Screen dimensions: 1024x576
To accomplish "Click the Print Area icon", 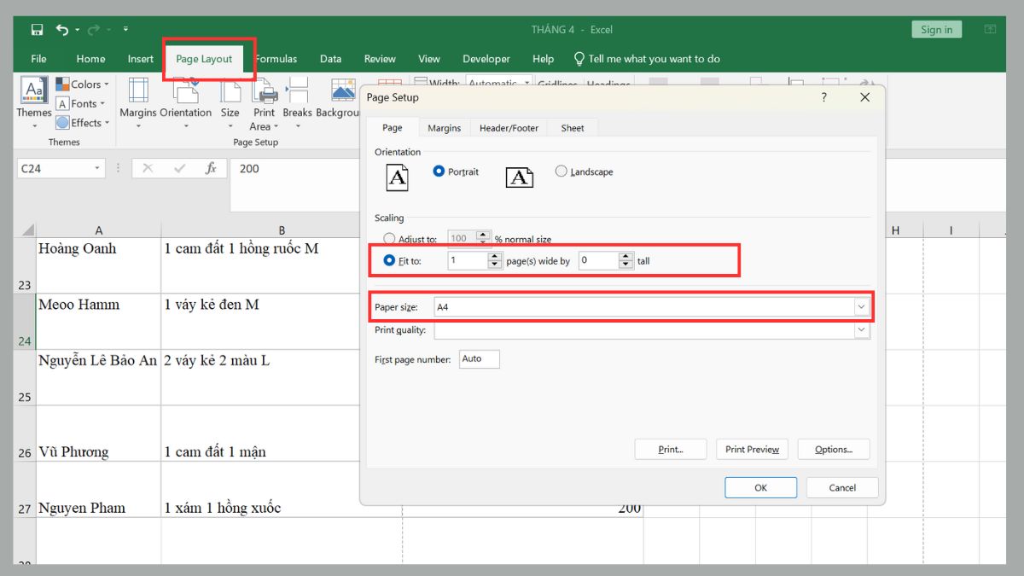I will coord(265,90).
